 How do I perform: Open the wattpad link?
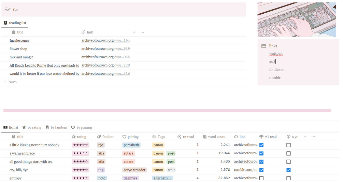[276, 54]
